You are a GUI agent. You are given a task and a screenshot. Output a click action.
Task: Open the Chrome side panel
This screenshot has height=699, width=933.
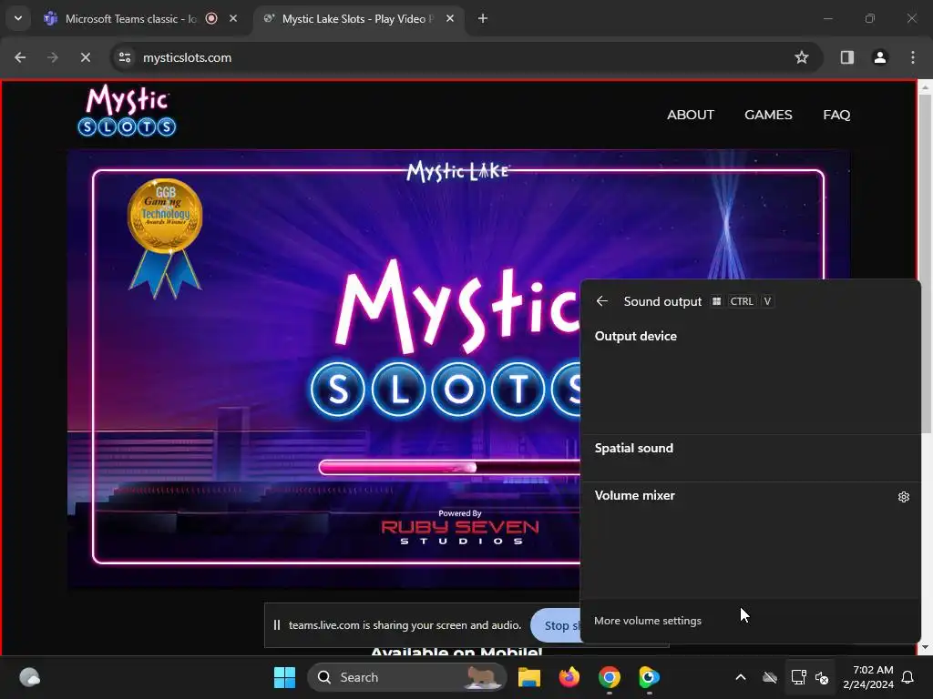point(846,57)
